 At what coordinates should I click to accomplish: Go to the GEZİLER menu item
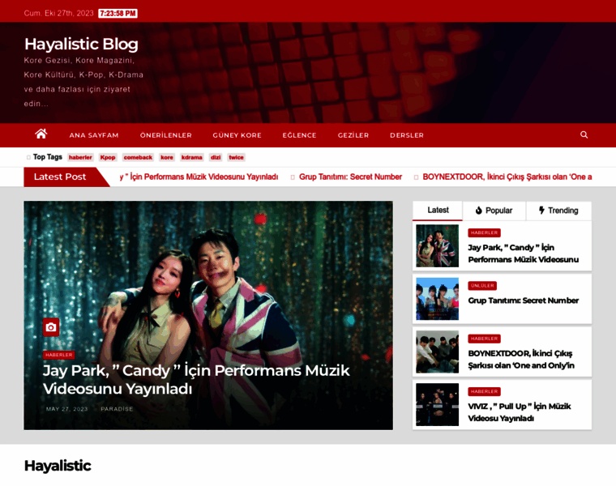353,135
